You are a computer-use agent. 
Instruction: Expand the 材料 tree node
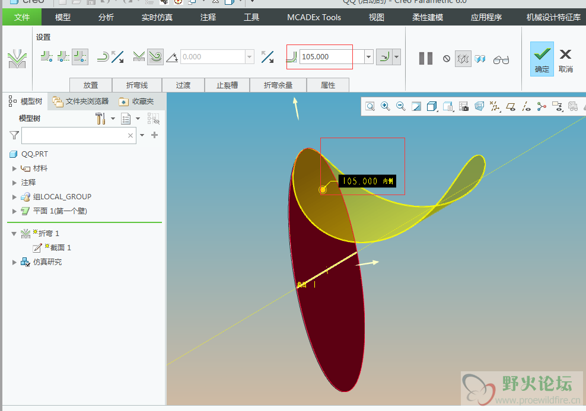click(14, 168)
